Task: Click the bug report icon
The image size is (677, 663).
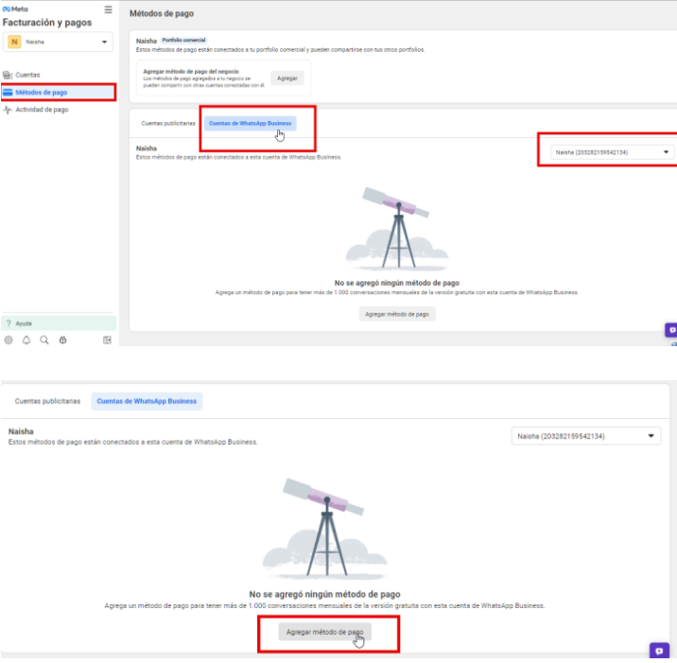Action: [63, 340]
